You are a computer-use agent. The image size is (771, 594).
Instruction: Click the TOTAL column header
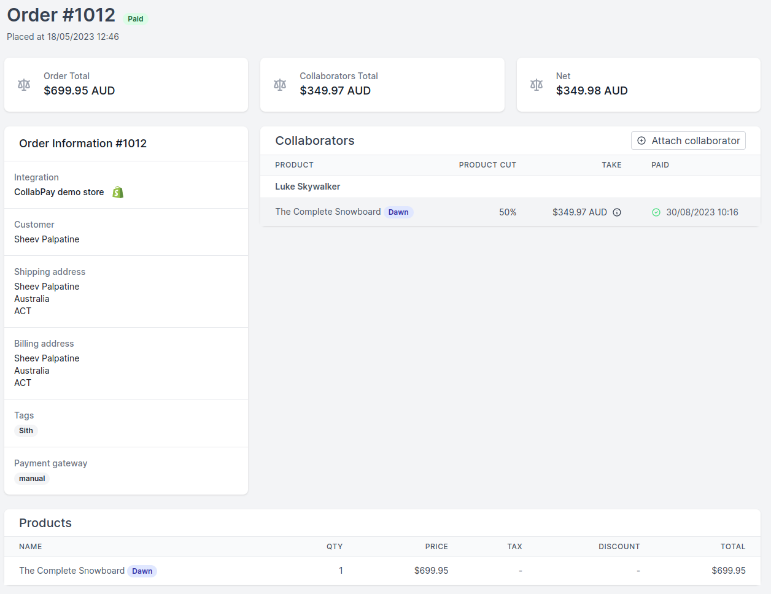[x=733, y=547]
